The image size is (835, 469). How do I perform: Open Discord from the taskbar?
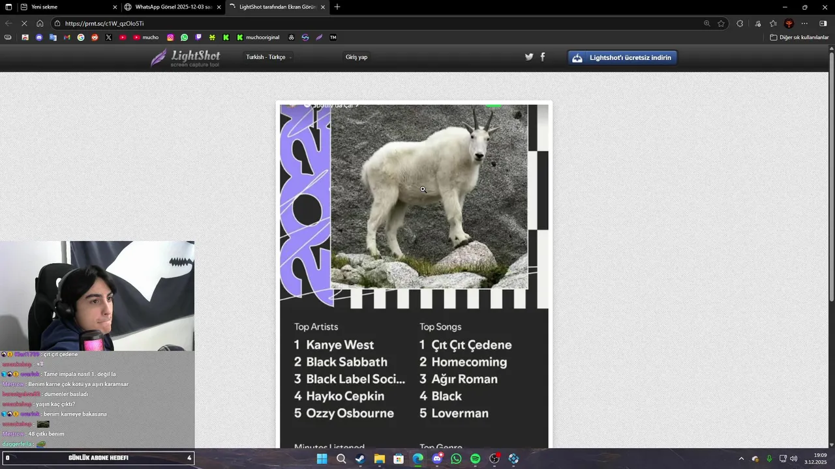coord(437,459)
